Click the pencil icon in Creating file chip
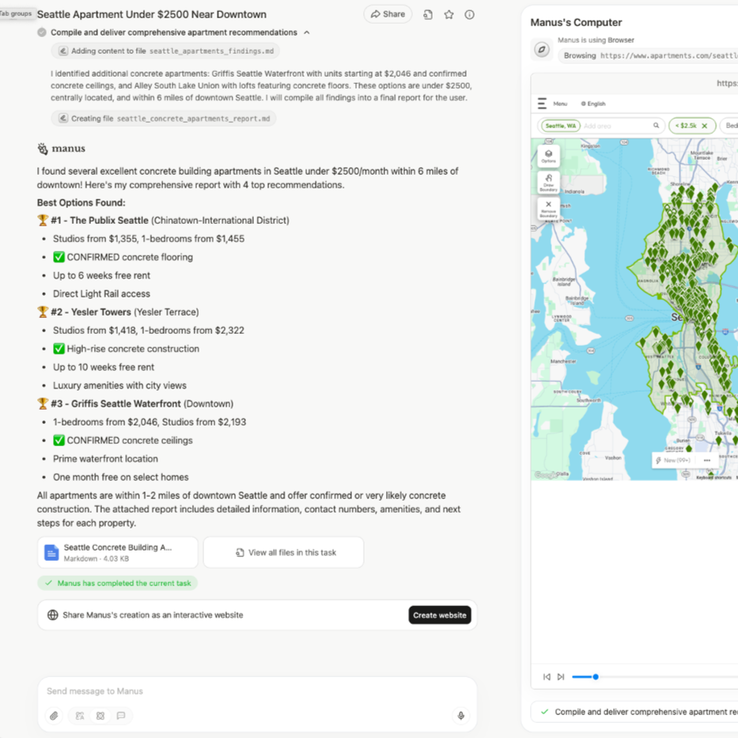This screenshot has width=738, height=738. 63,119
